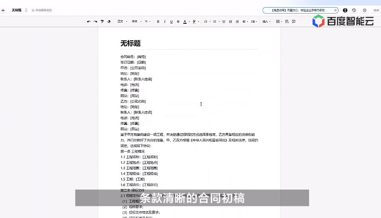Click the 第一条 工程概况 heading
The image size is (381, 218).
tap(132, 151)
